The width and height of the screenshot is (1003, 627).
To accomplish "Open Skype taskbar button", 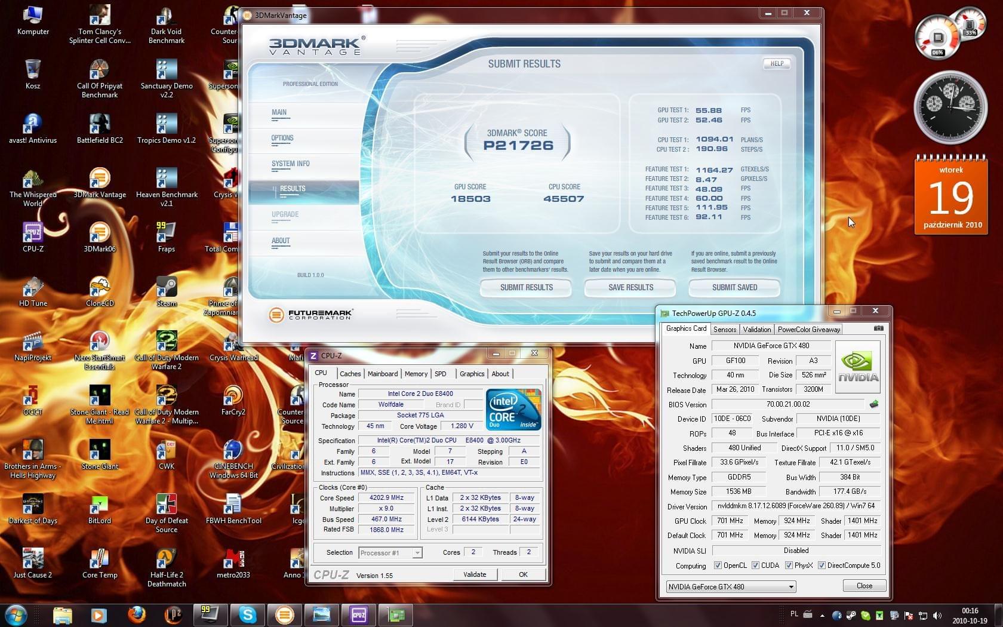I will click(247, 614).
